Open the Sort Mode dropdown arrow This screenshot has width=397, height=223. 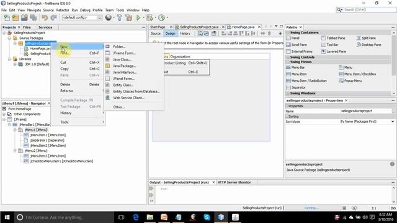tap(393, 121)
